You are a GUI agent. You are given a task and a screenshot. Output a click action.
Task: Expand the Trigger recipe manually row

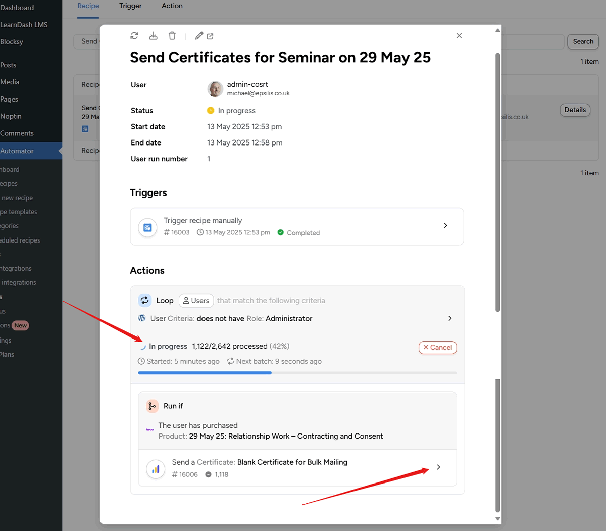coord(445,225)
